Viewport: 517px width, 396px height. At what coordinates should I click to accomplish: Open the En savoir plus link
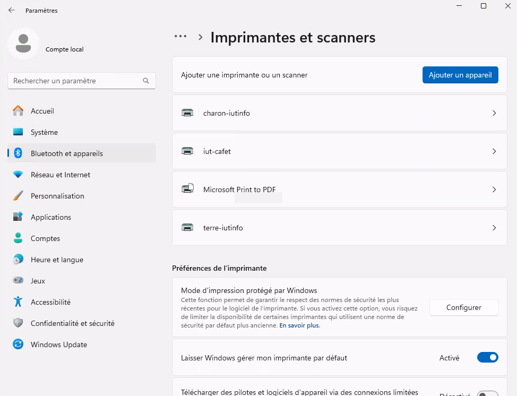click(300, 325)
